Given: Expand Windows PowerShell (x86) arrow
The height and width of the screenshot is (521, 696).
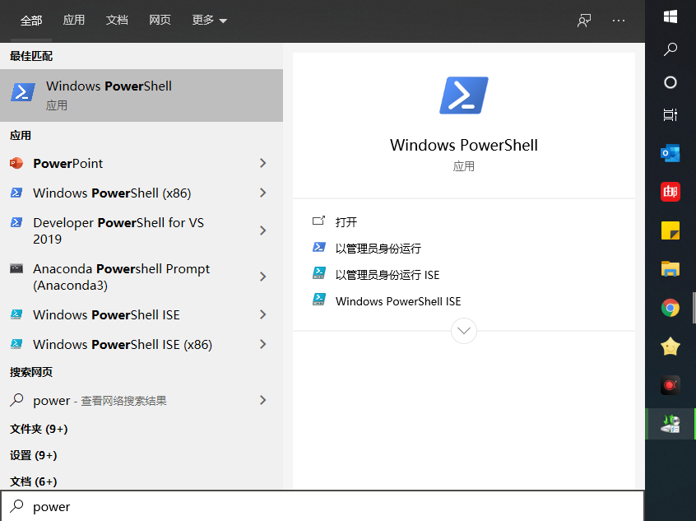Looking at the screenshot, I should (262, 193).
